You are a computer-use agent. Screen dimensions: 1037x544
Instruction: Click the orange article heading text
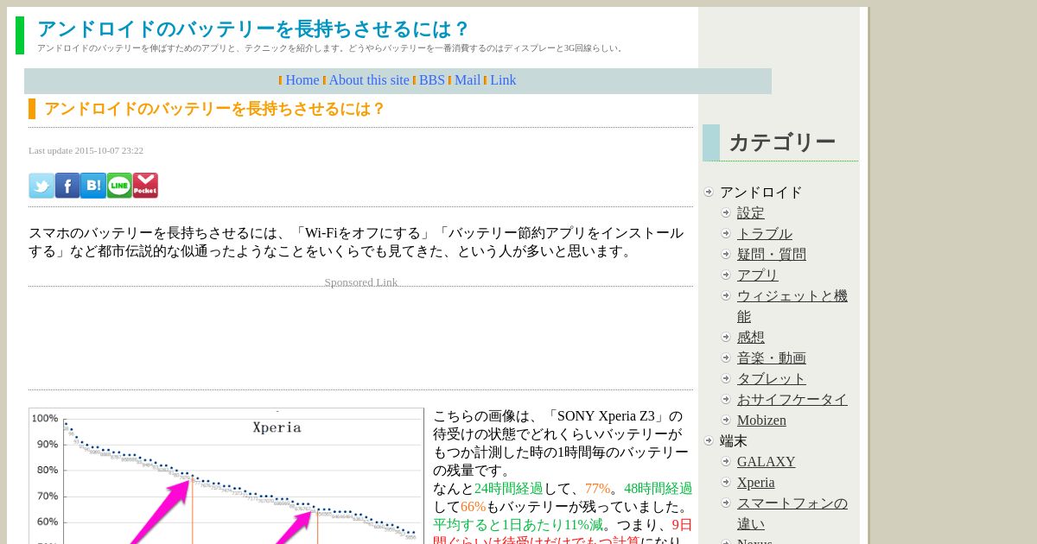(x=214, y=109)
